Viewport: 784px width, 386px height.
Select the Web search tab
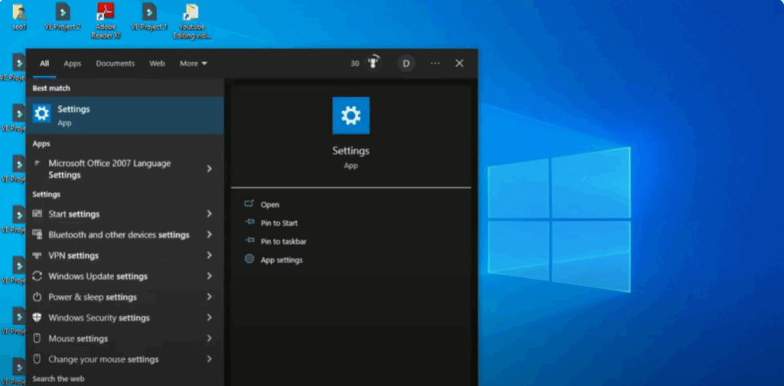157,64
